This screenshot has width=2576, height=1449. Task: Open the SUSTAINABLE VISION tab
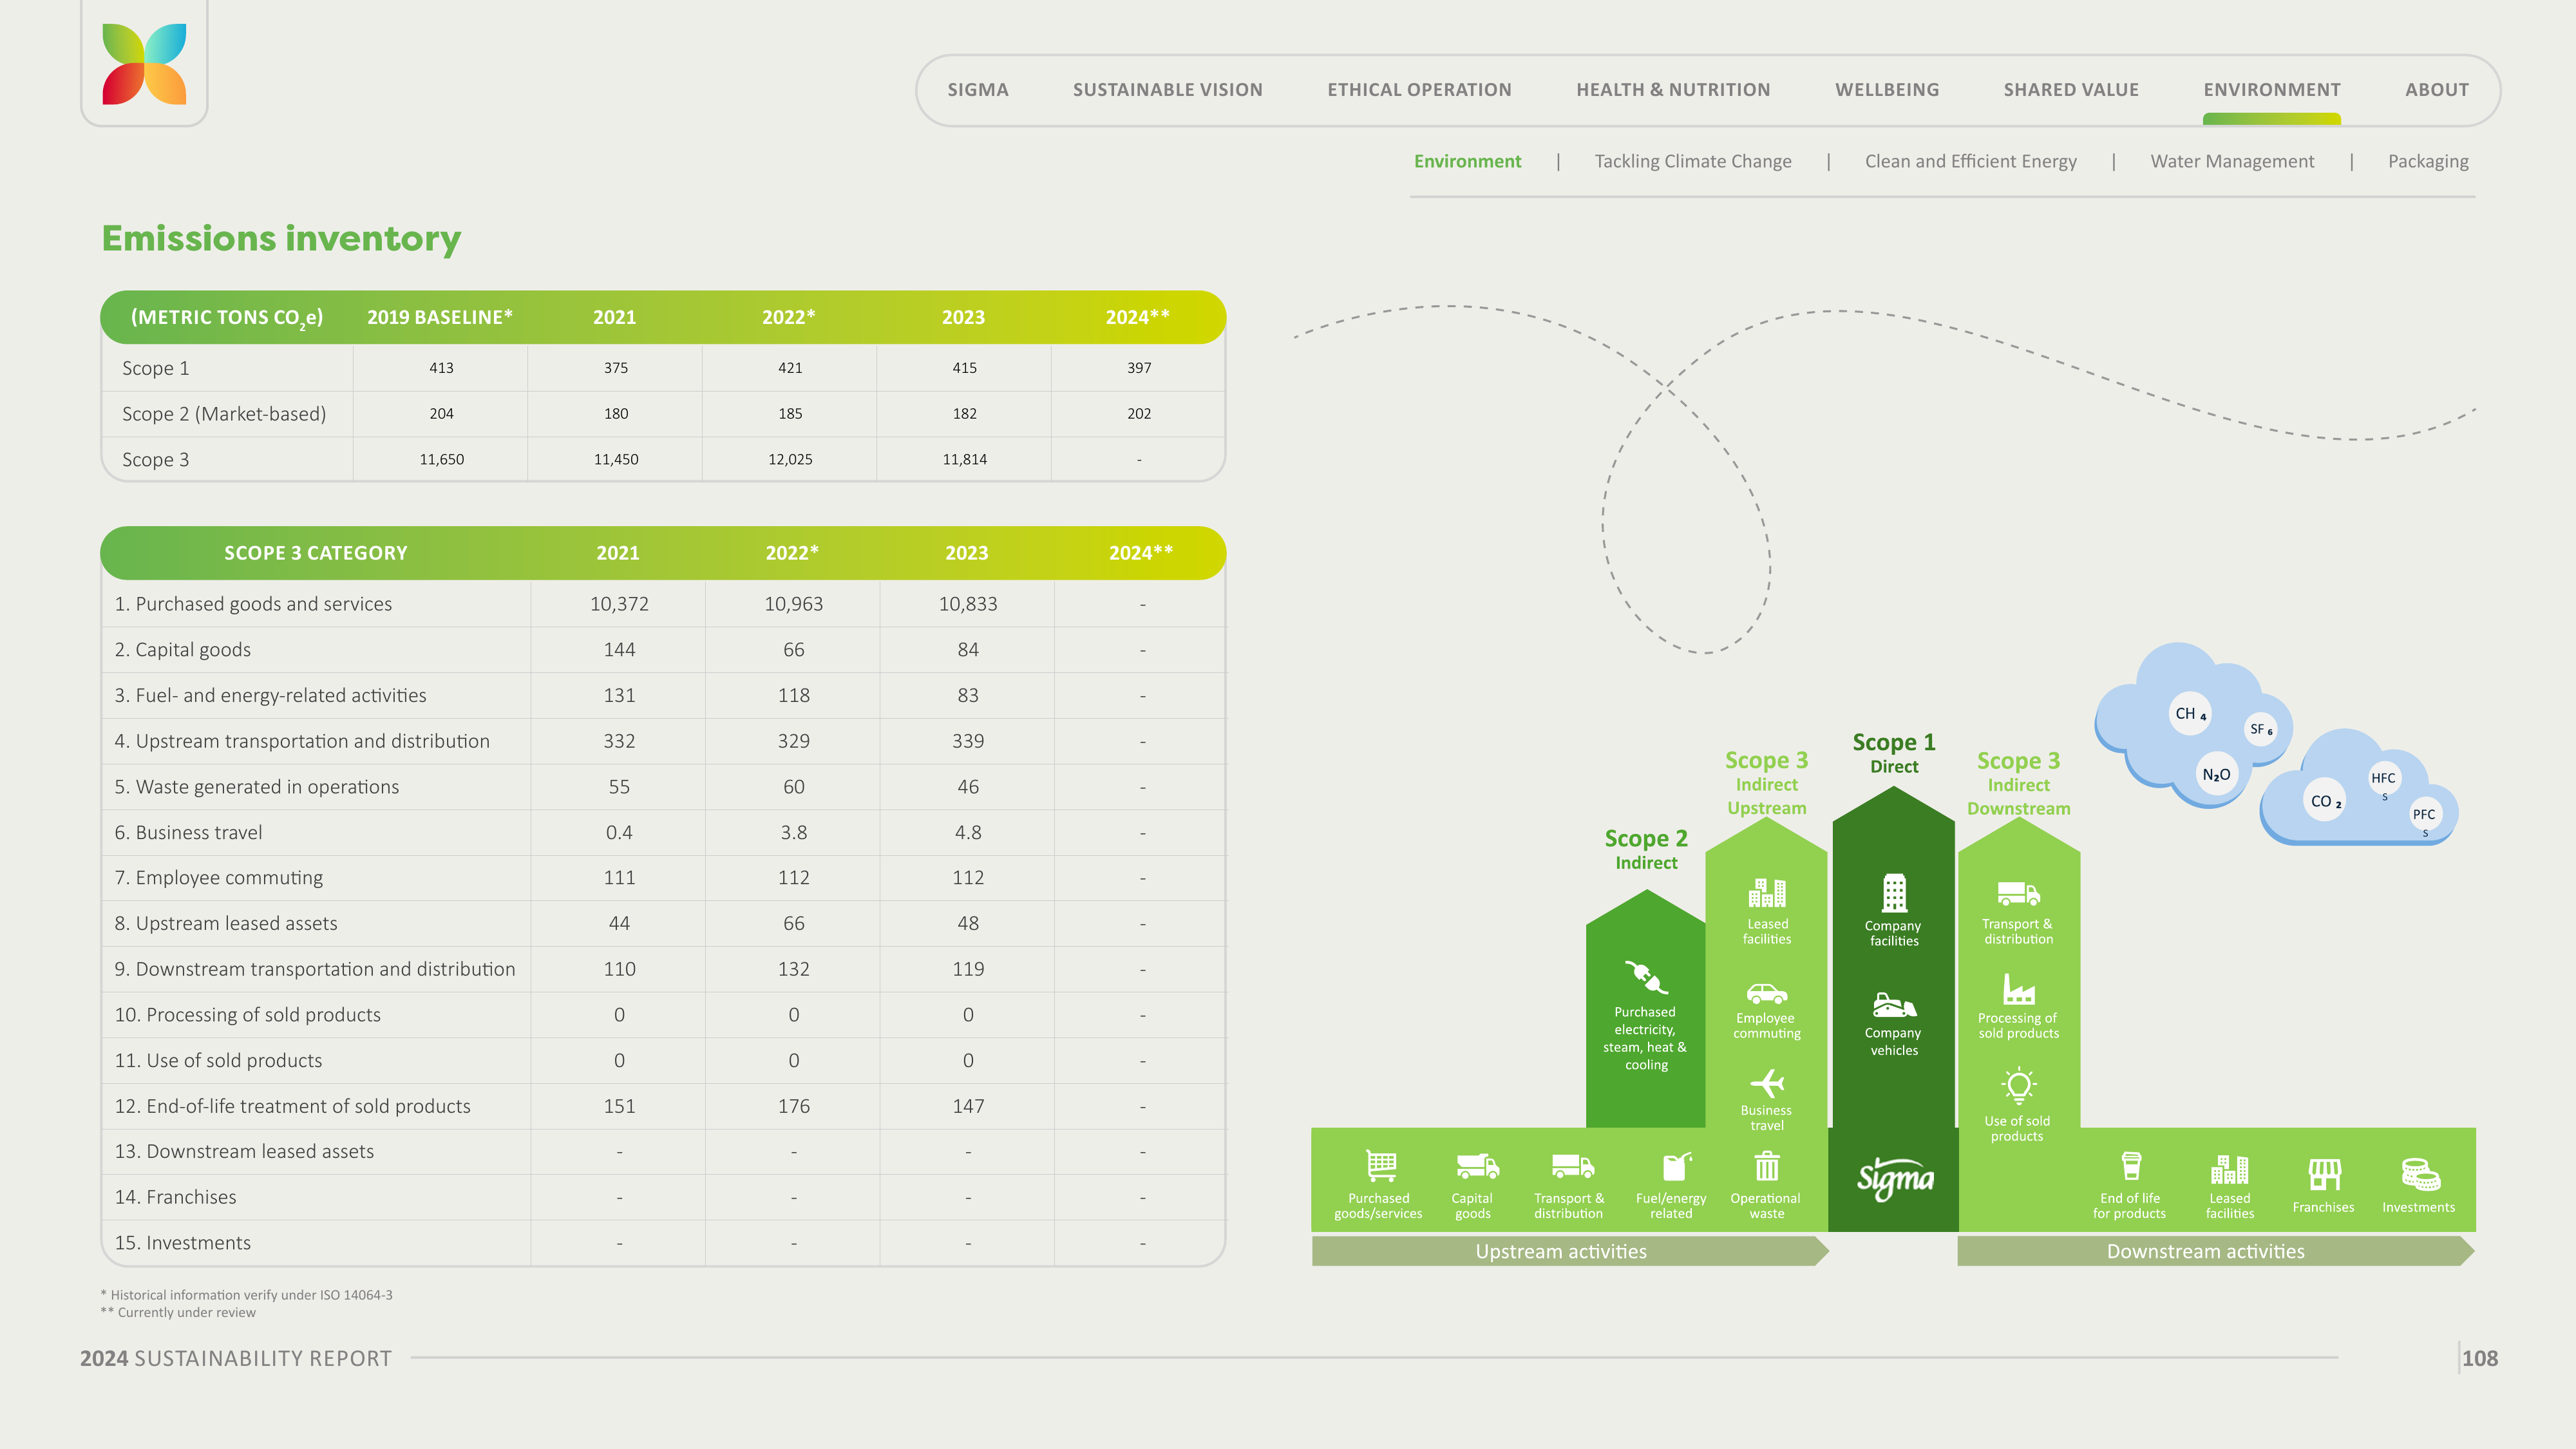coord(1168,90)
